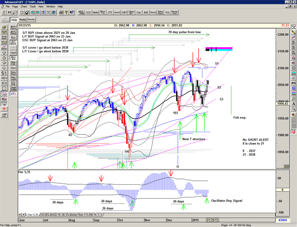The height and width of the screenshot is (227, 297).
Task: Click the Money Flow toolbar button
Action: tap(175, 12)
